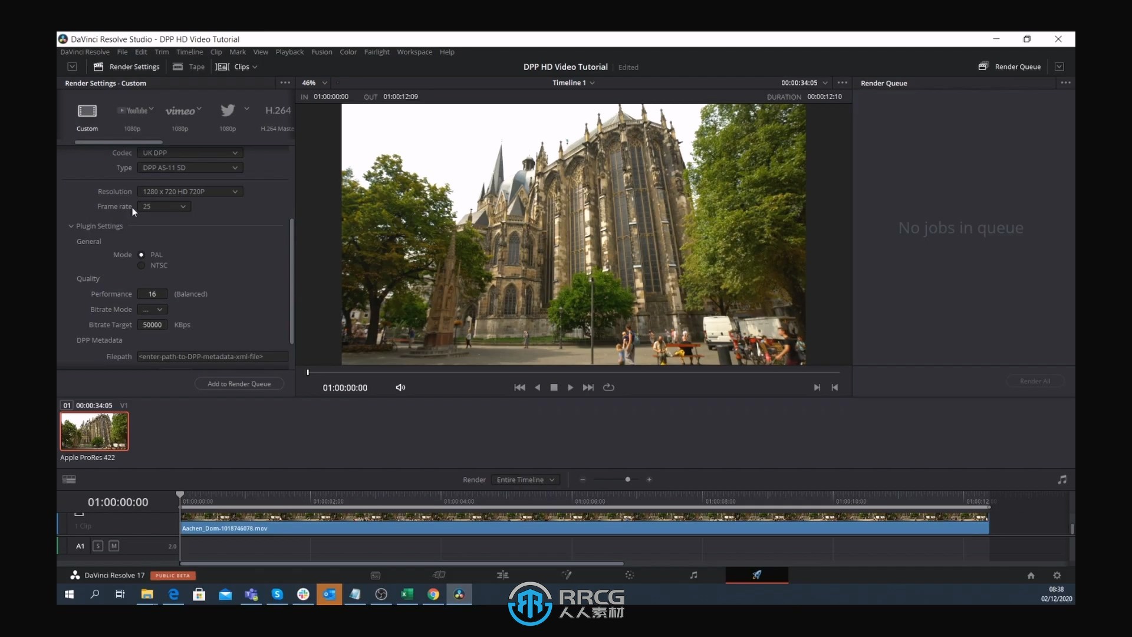
Task: Click Add to Render Queue button
Action: click(239, 383)
